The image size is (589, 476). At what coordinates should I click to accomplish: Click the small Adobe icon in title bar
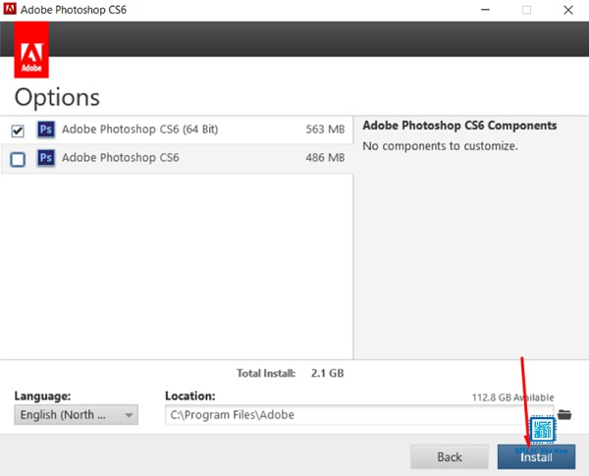[x=10, y=8]
